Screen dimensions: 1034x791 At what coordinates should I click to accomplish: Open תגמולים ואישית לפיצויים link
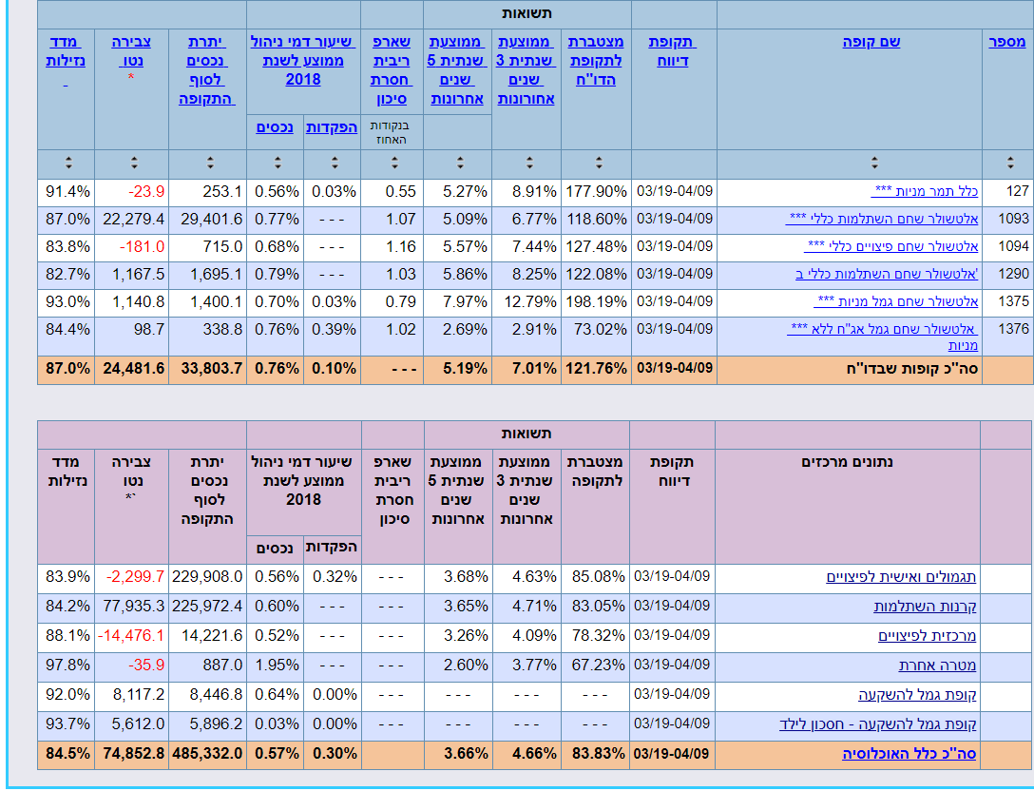point(901,577)
